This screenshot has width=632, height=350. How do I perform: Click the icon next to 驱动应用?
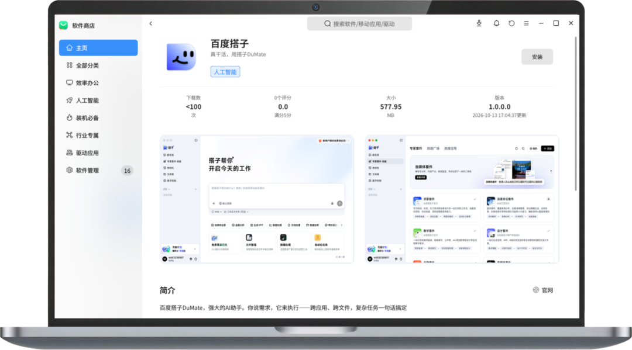click(69, 153)
